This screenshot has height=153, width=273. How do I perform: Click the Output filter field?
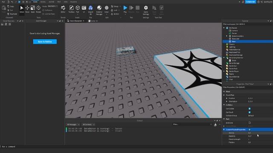(x=192, y=125)
